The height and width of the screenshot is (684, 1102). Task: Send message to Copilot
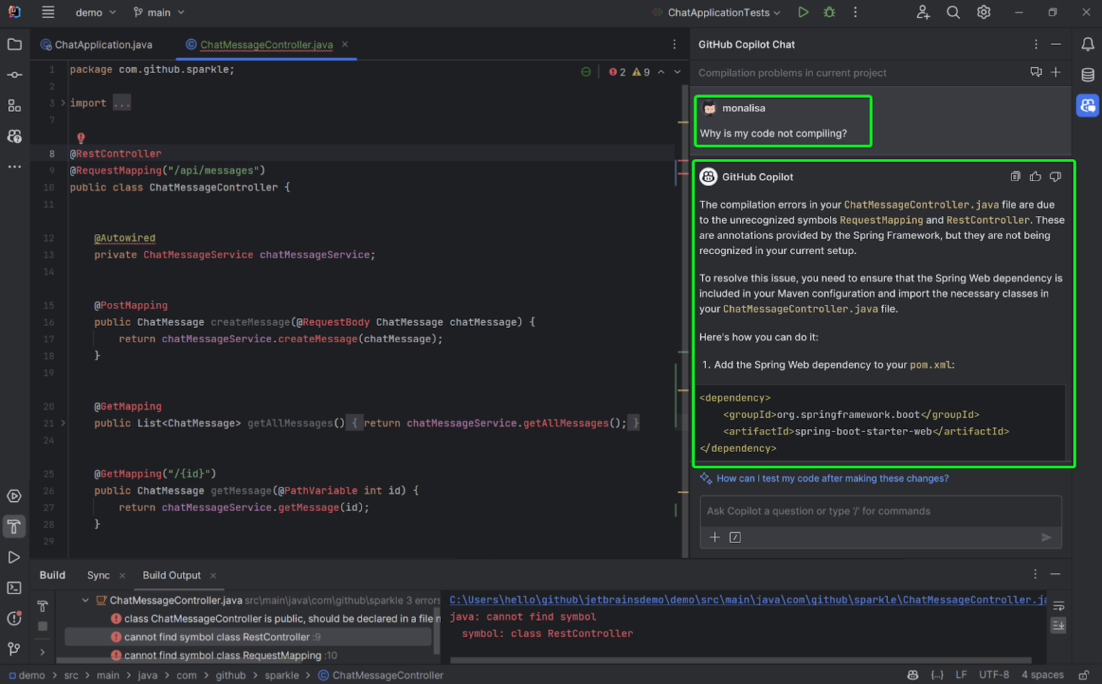[x=1046, y=537]
